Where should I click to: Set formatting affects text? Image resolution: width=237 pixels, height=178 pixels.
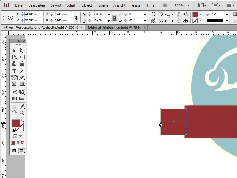point(20,136)
